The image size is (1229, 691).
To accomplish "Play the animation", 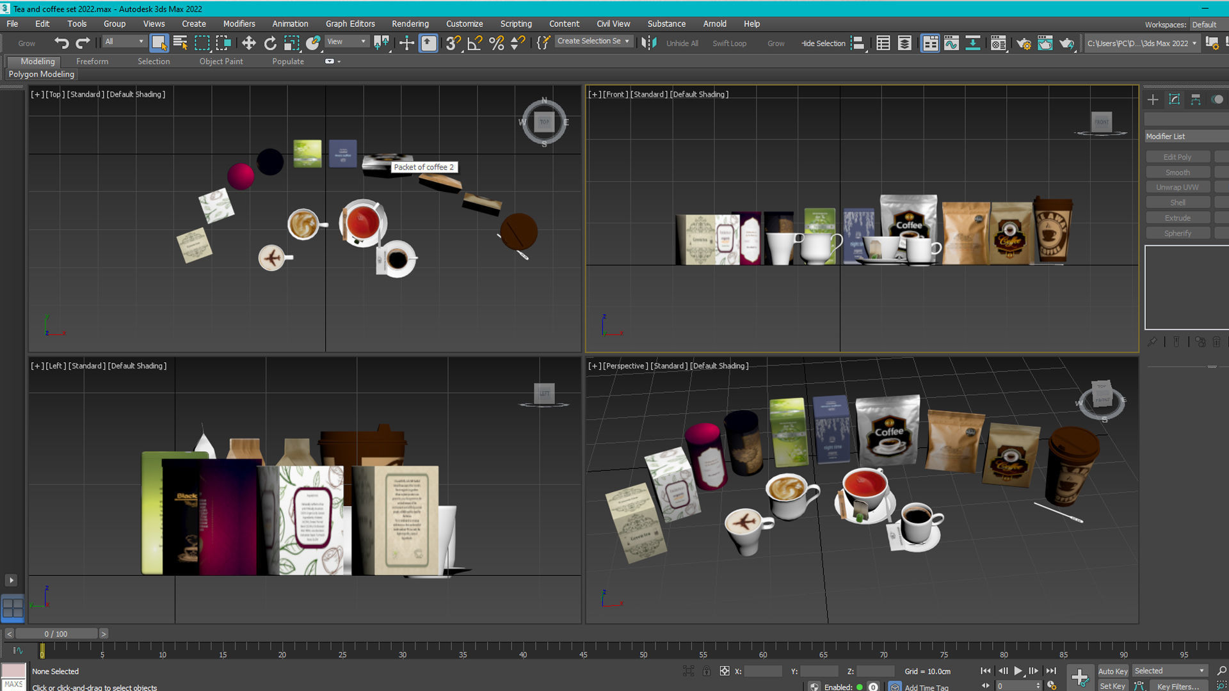I will coord(1018,671).
